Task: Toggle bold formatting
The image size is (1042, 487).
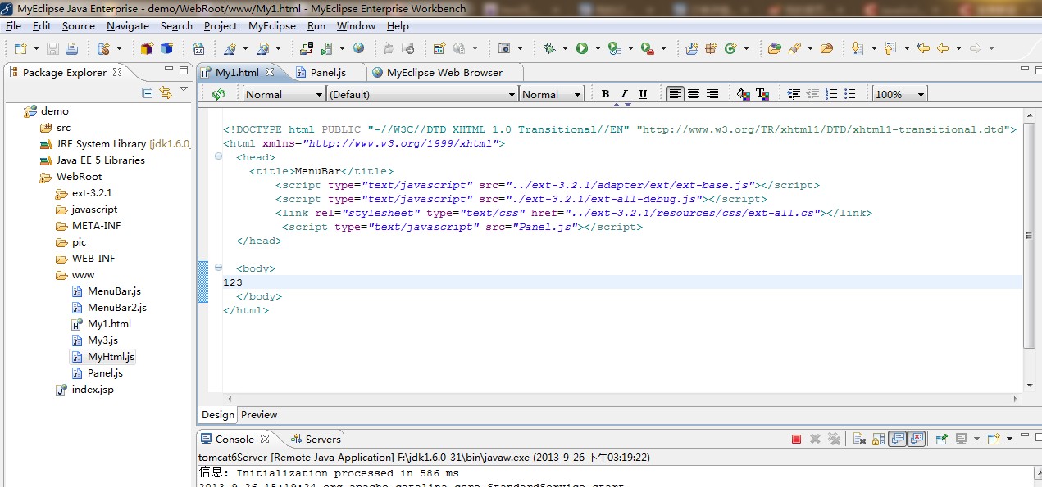Action: pos(605,94)
